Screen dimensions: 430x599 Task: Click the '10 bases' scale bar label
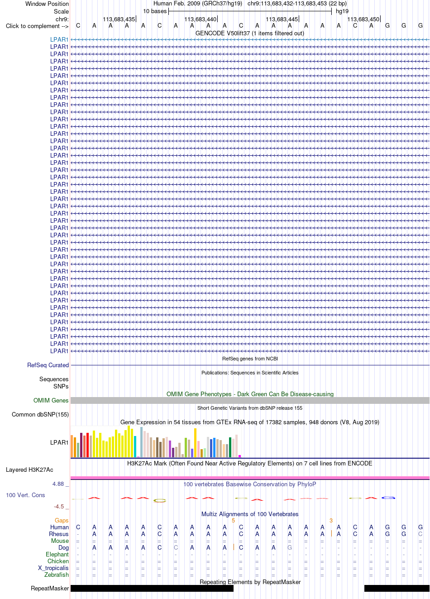155,11
